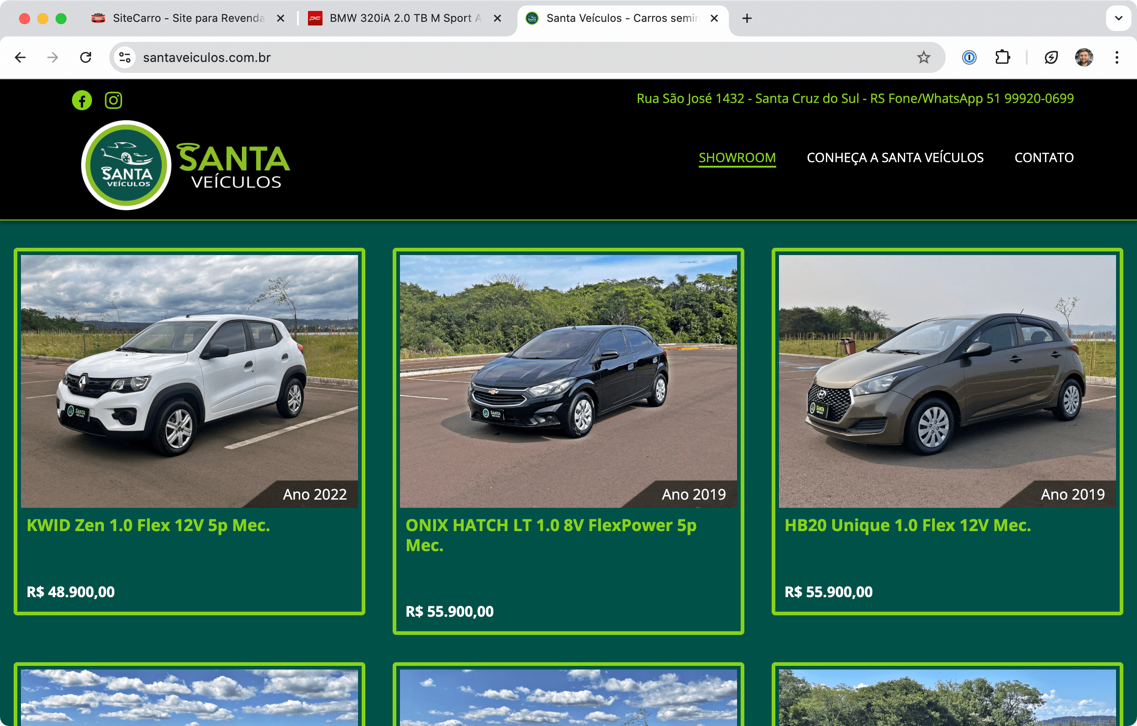Click the Ano 2019 label on ONIX photo
Image resolution: width=1137 pixels, height=726 pixels.
(694, 494)
